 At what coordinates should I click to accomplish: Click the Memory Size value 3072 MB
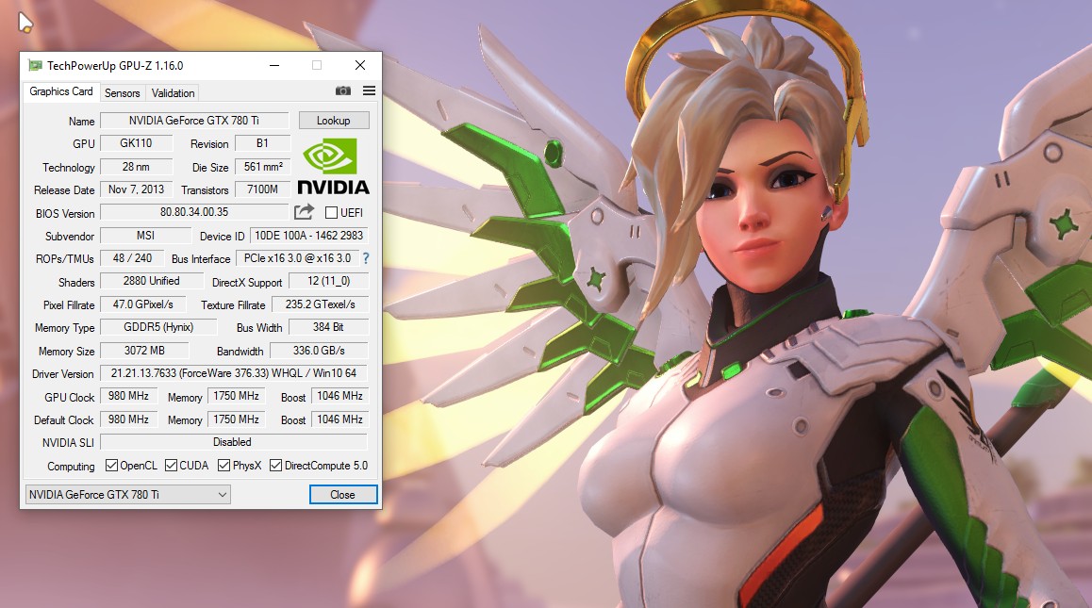pyautogui.click(x=144, y=351)
